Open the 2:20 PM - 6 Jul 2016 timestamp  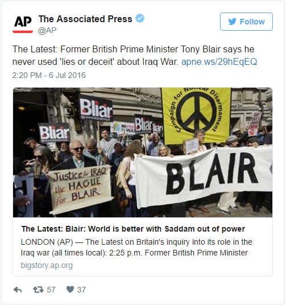pyautogui.click(x=49, y=75)
